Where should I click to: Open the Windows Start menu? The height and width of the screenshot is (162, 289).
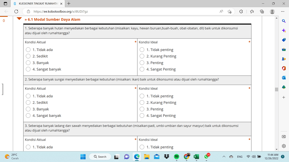point(83,157)
